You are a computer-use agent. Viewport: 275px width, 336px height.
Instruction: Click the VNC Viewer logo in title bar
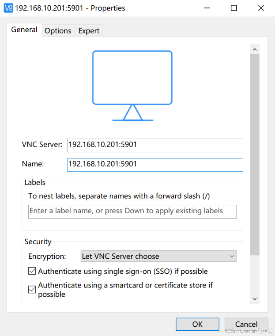(8, 8)
